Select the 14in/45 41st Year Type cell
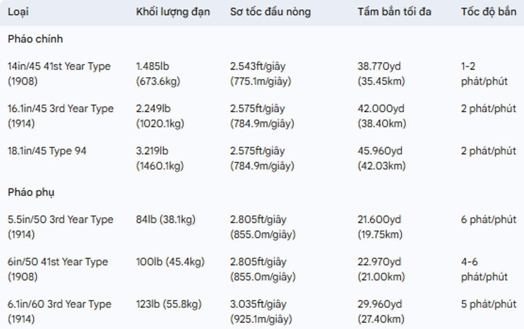This screenshot has height=329, width=524. point(59,74)
